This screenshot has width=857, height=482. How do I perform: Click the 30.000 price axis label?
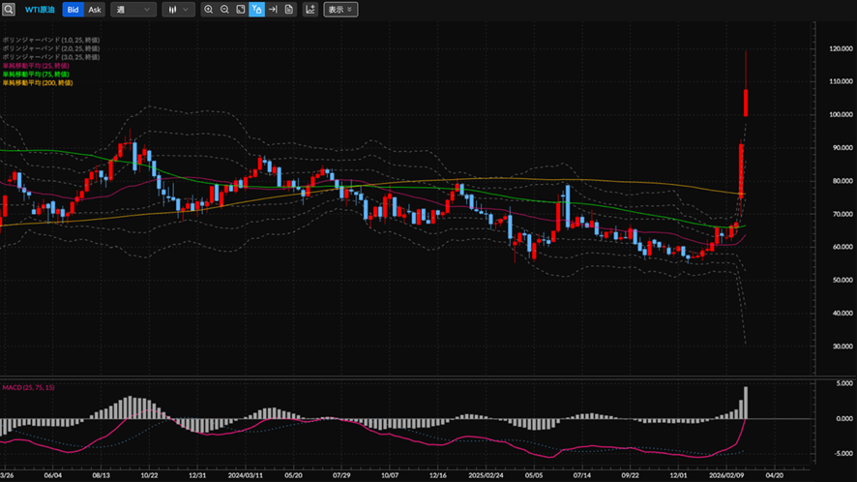(x=842, y=346)
